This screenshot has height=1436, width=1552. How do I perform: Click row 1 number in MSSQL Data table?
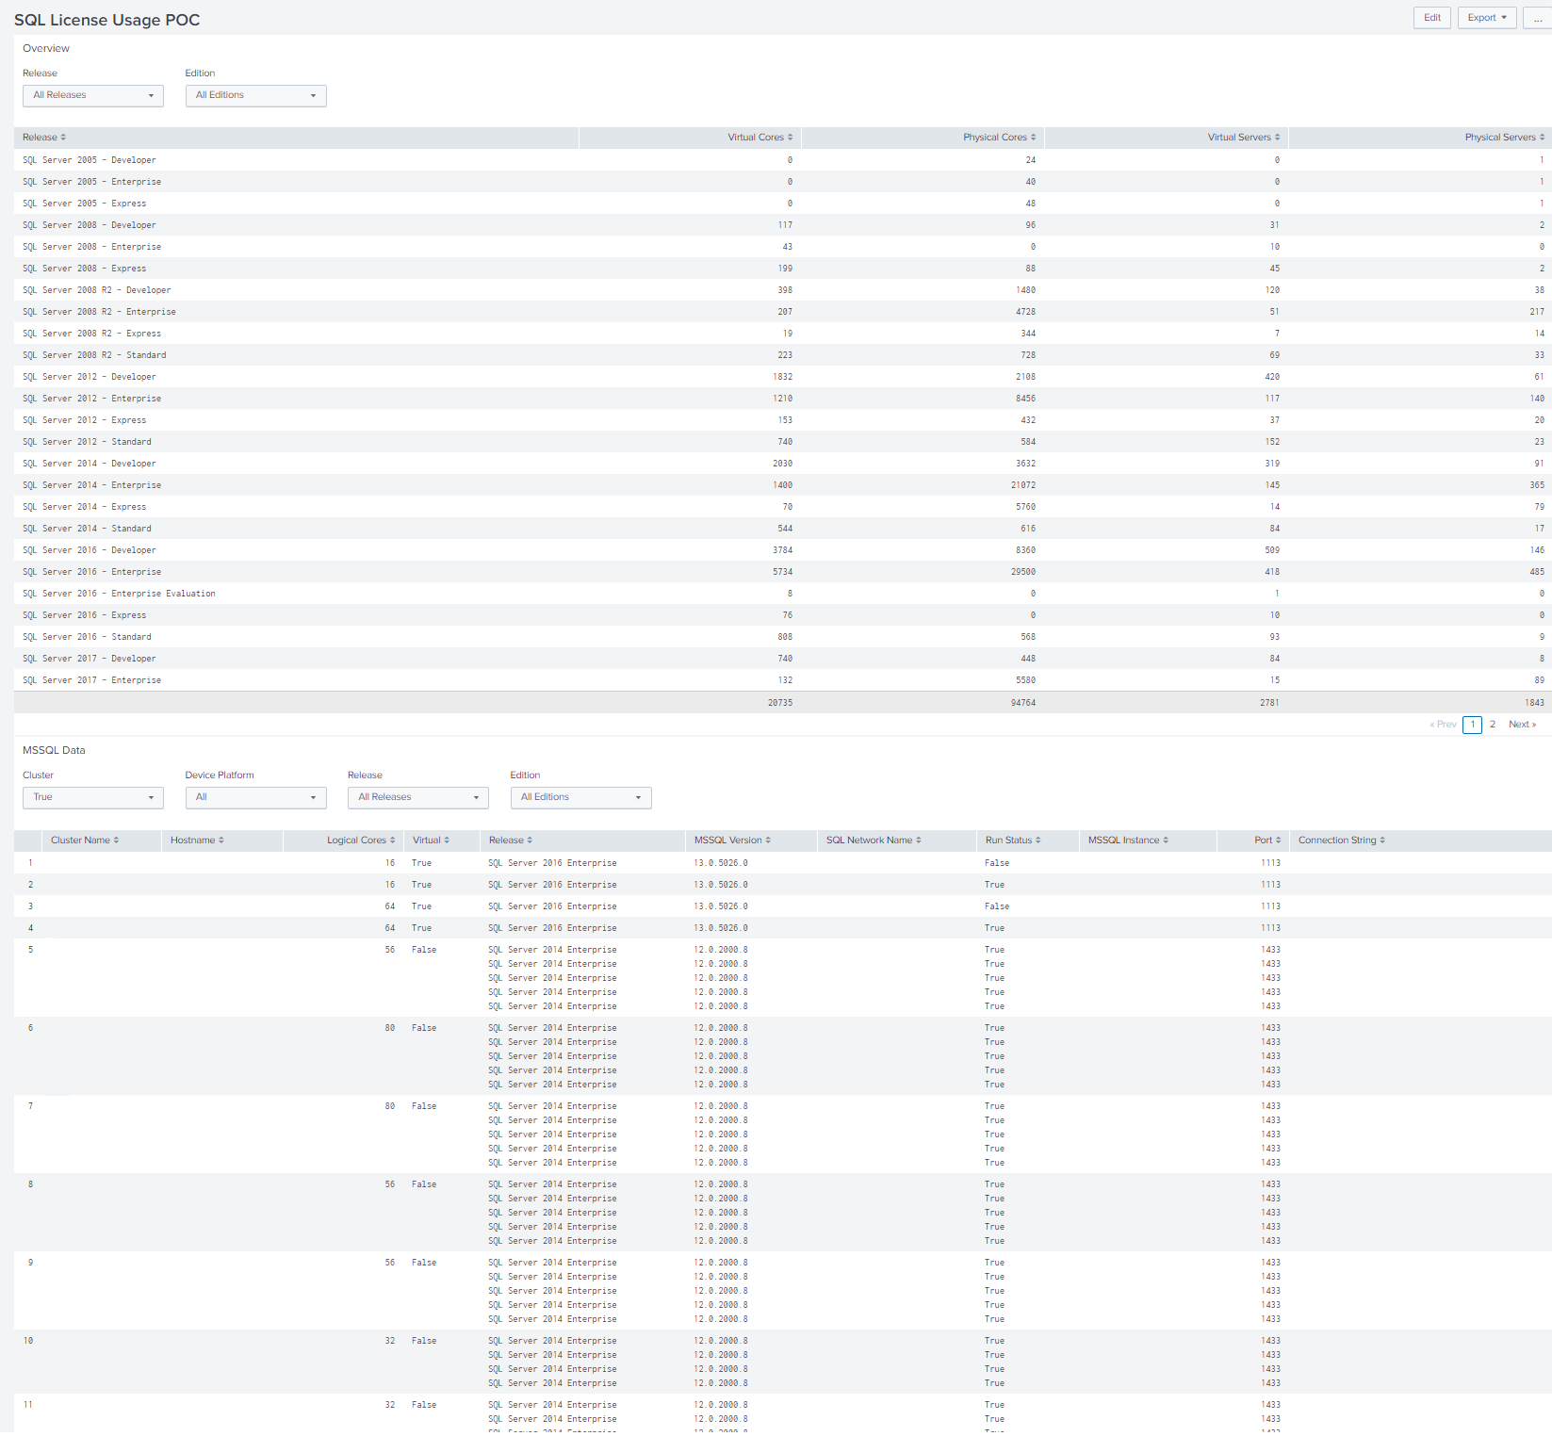[x=30, y=863]
